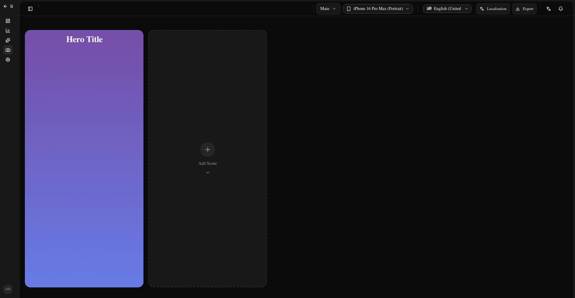Open the iPhone 16 Pro Max device dropdown
The image size is (575, 298).
pos(378,9)
